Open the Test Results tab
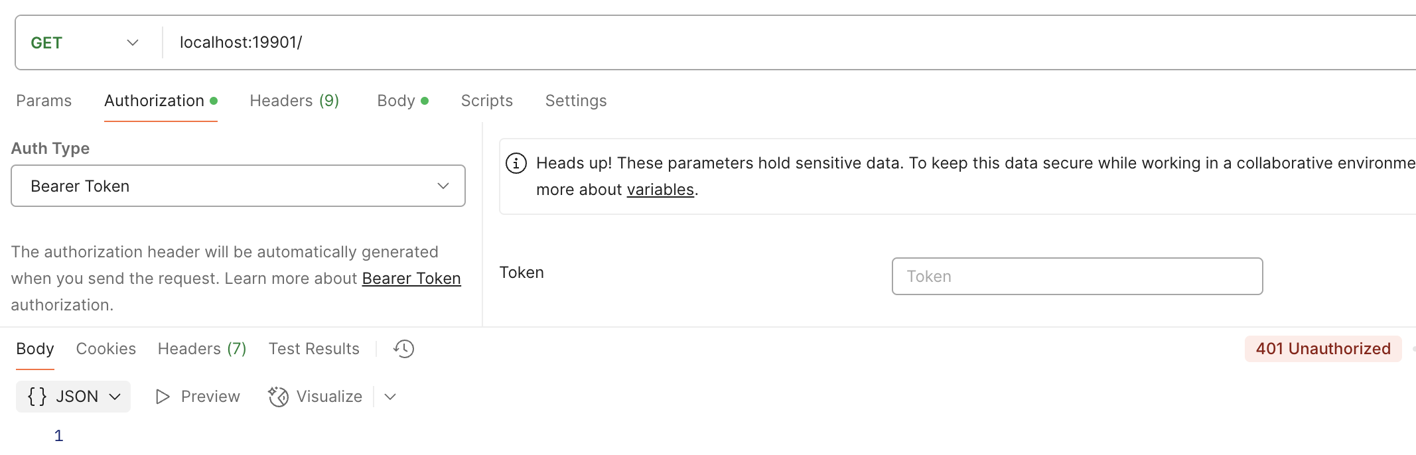The height and width of the screenshot is (455, 1416). (314, 349)
